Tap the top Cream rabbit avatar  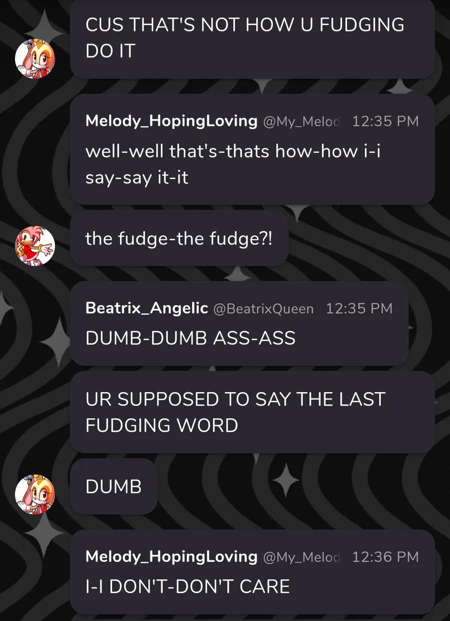(34, 58)
